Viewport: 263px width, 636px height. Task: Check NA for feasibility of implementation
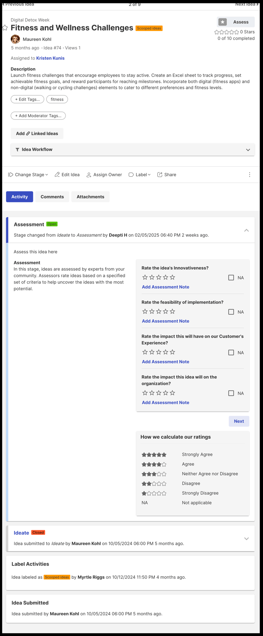[x=231, y=312]
